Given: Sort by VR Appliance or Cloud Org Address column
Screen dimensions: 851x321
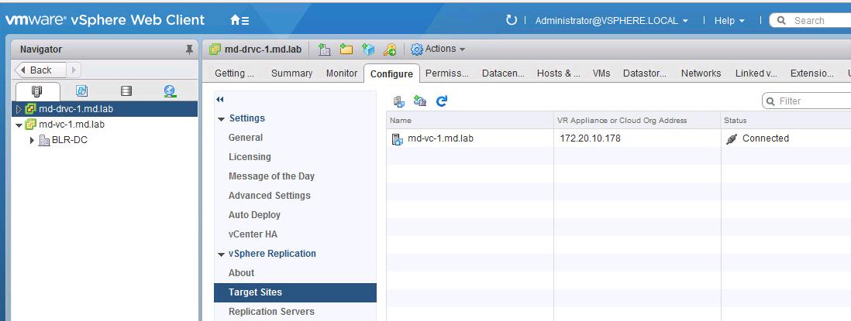Looking at the screenshot, I should pos(637,120).
